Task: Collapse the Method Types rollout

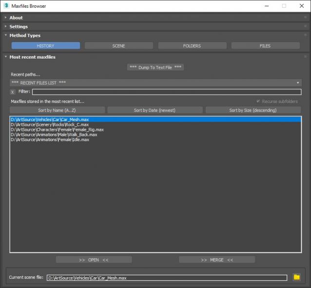Action: click(x=24, y=35)
